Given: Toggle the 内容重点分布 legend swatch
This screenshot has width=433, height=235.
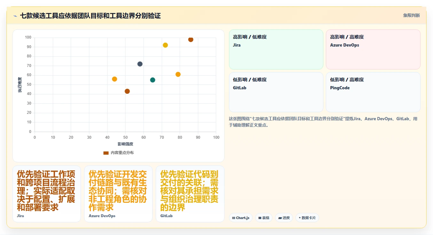Looking at the screenshot, I should coord(106,153).
